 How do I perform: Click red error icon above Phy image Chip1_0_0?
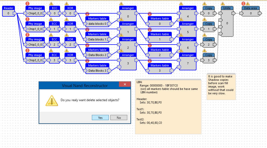27,19
